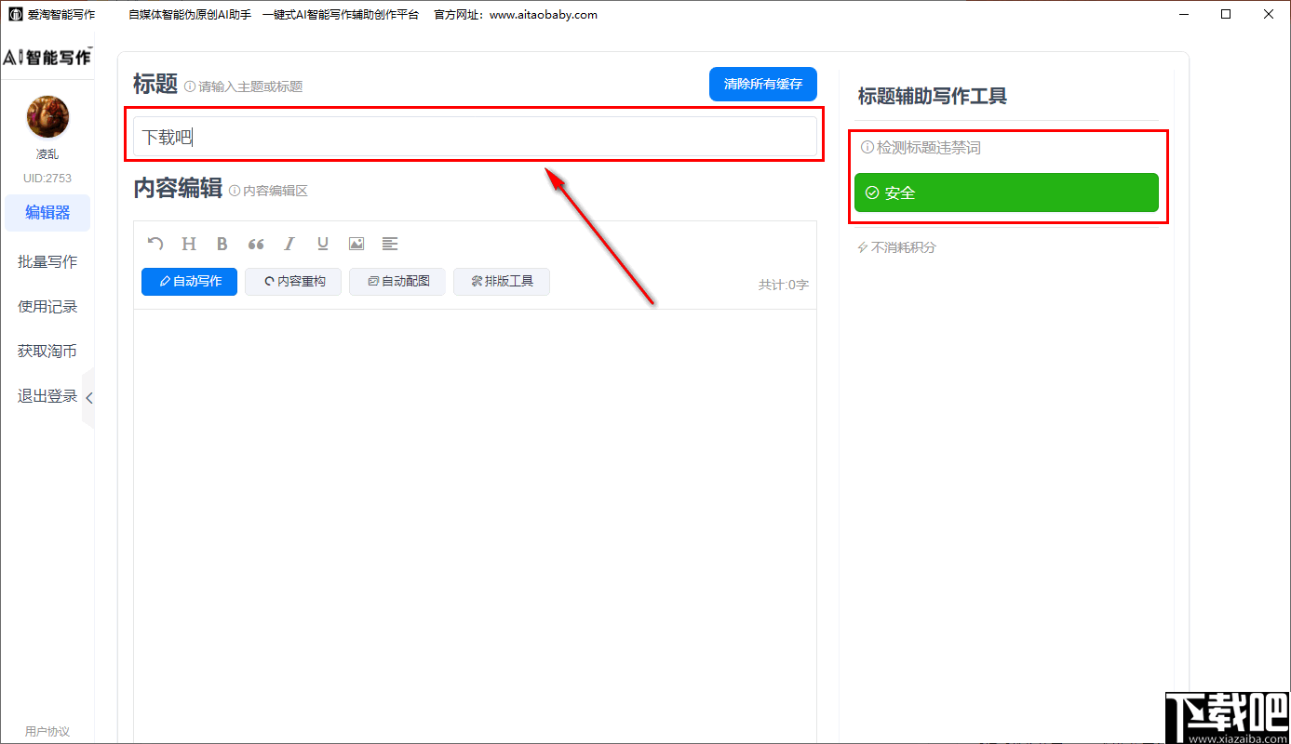Click the user avatar 凌乱
Viewport: 1291px width, 744px height.
pyautogui.click(x=47, y=117)
